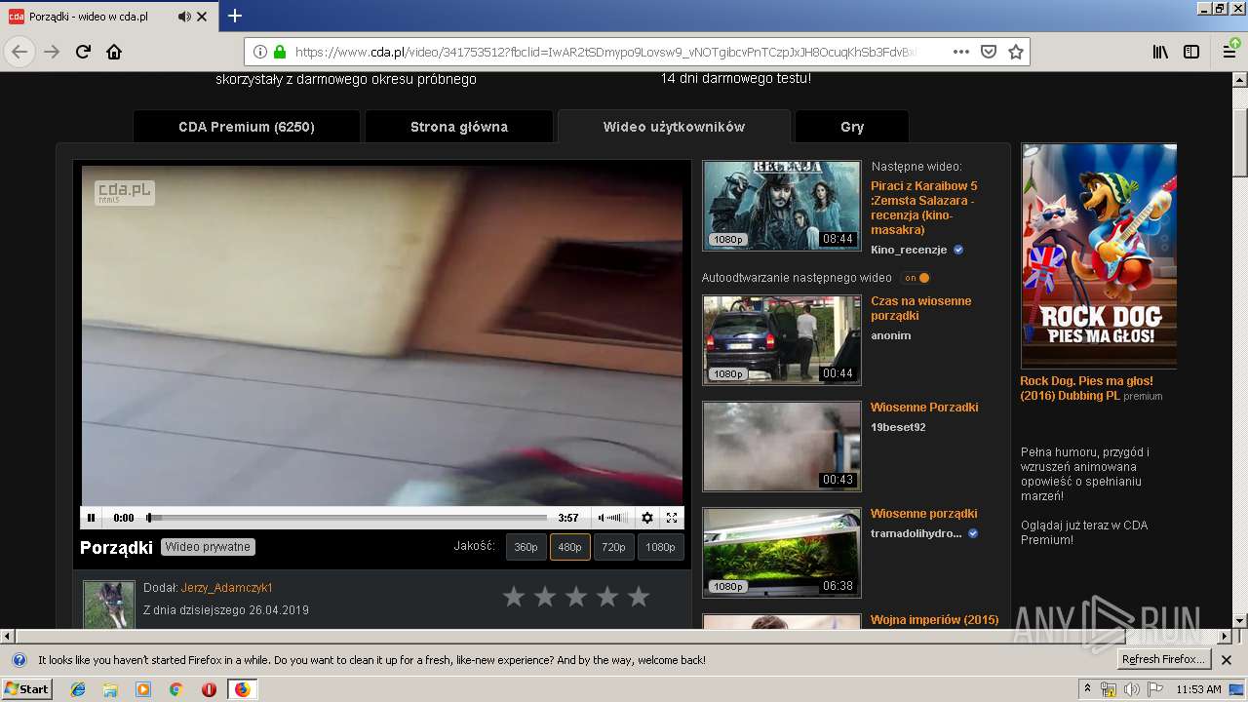Open Wiosenne porządki aquarium thumbnail
This screenshot has width=1248, height=702.
(782, 553)
